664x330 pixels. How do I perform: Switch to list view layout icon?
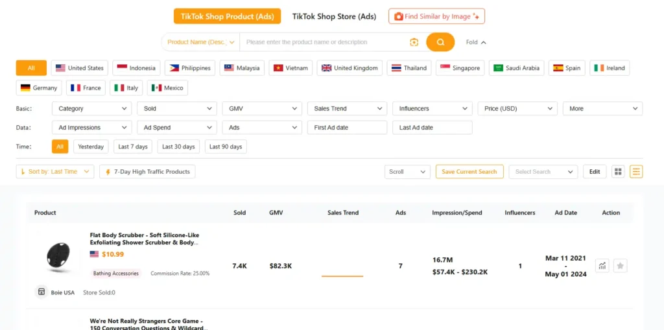(636, 172)
